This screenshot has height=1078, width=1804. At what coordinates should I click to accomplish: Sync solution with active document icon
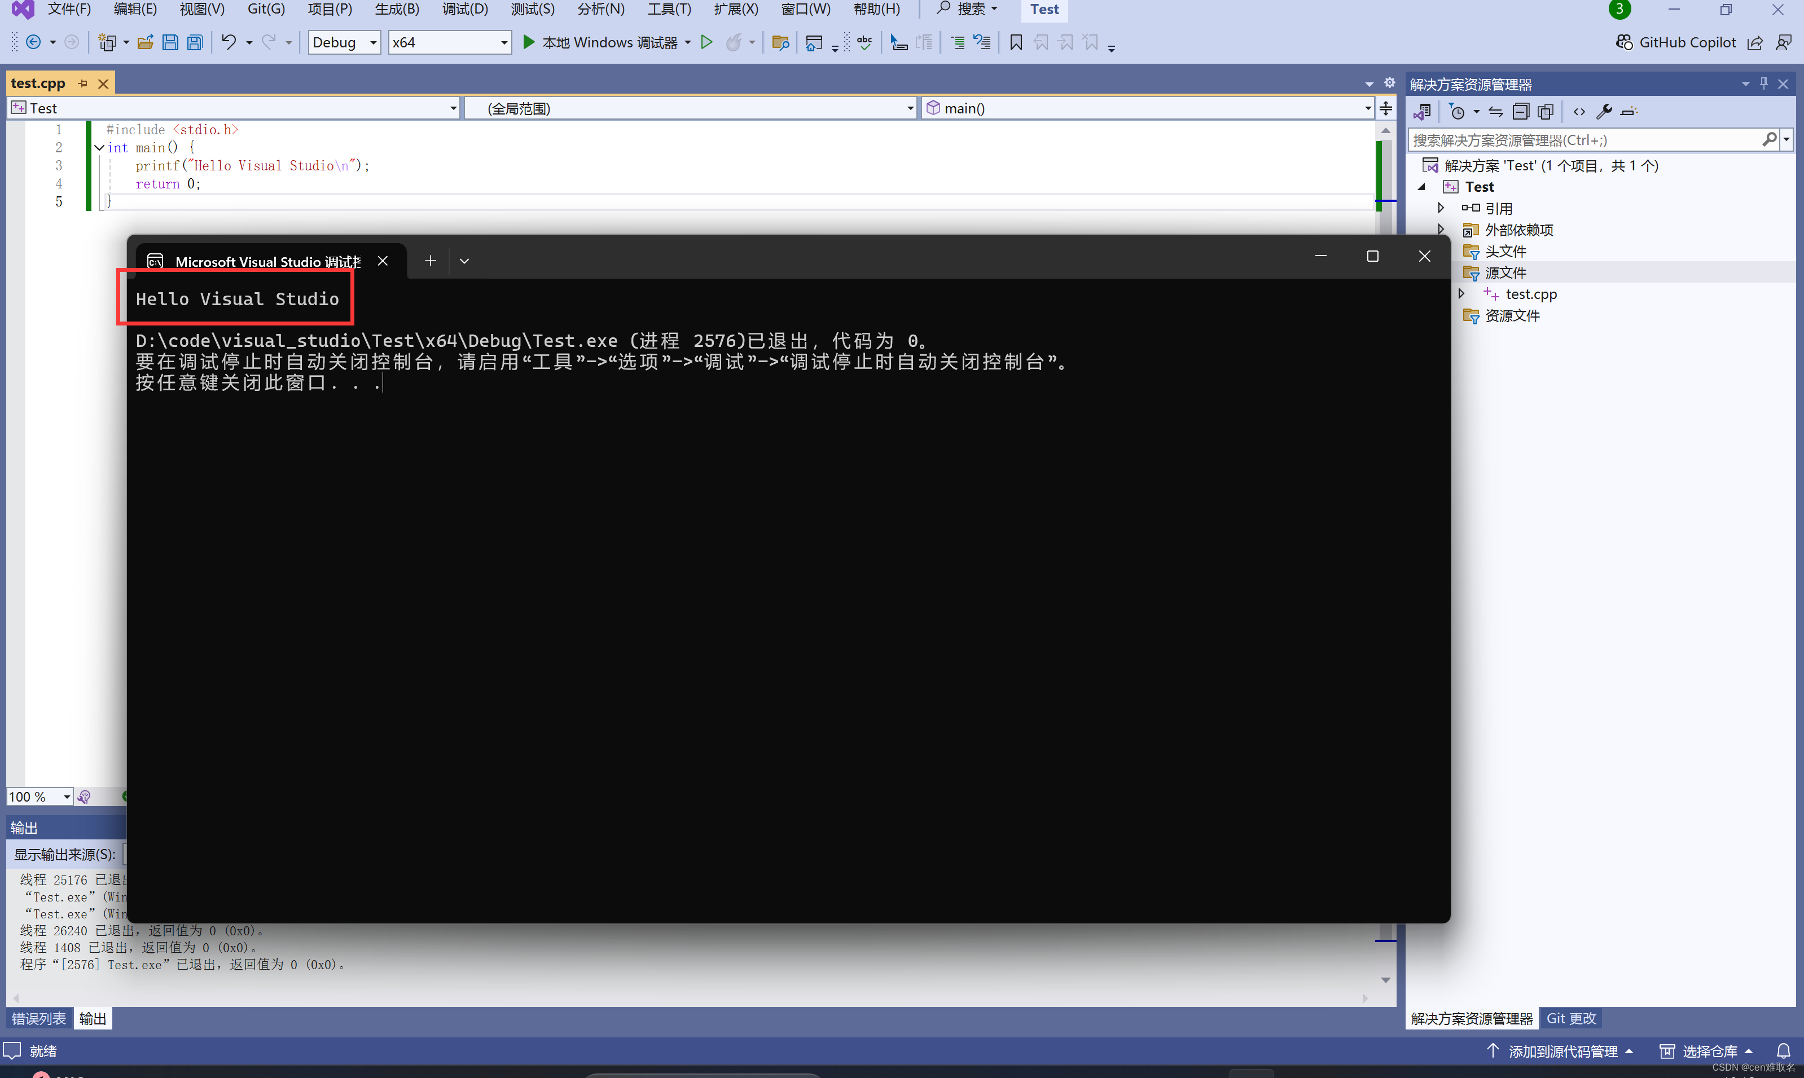click(1496, 111)
